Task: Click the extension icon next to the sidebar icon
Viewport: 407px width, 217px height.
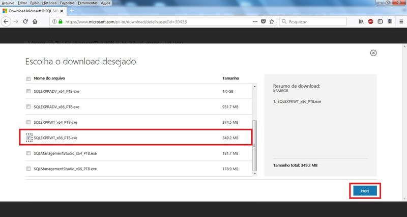Action: click(x=390, y=21)
